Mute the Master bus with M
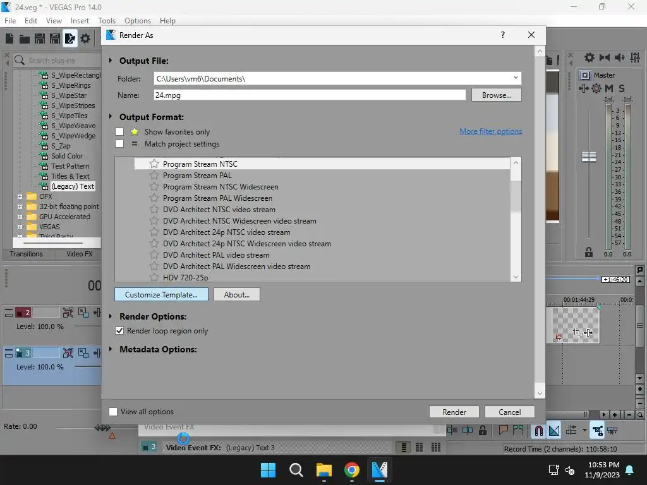647x485 pixels. click(609, 88)
